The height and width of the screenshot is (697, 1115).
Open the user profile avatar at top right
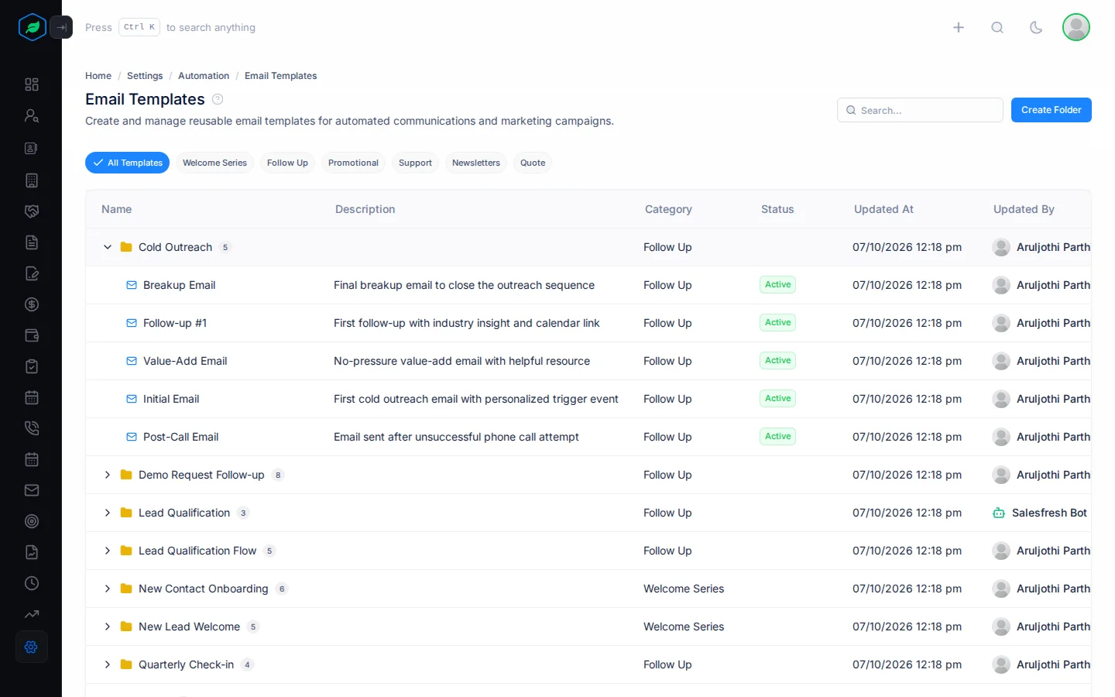coord(1076,27)
